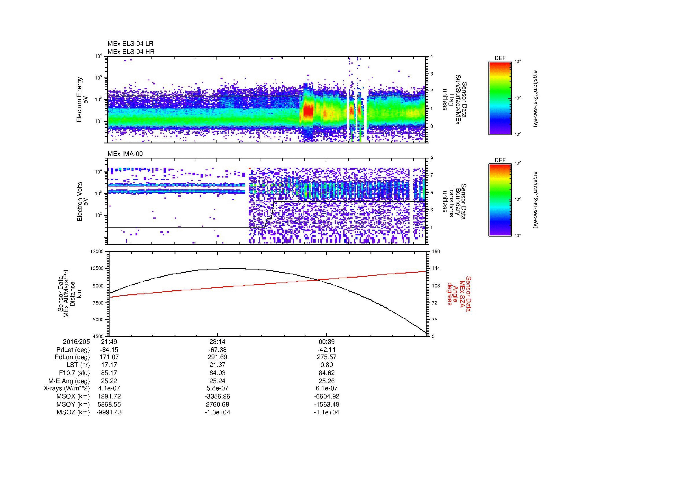Click PdLon value '291.69'

[218, 357]
